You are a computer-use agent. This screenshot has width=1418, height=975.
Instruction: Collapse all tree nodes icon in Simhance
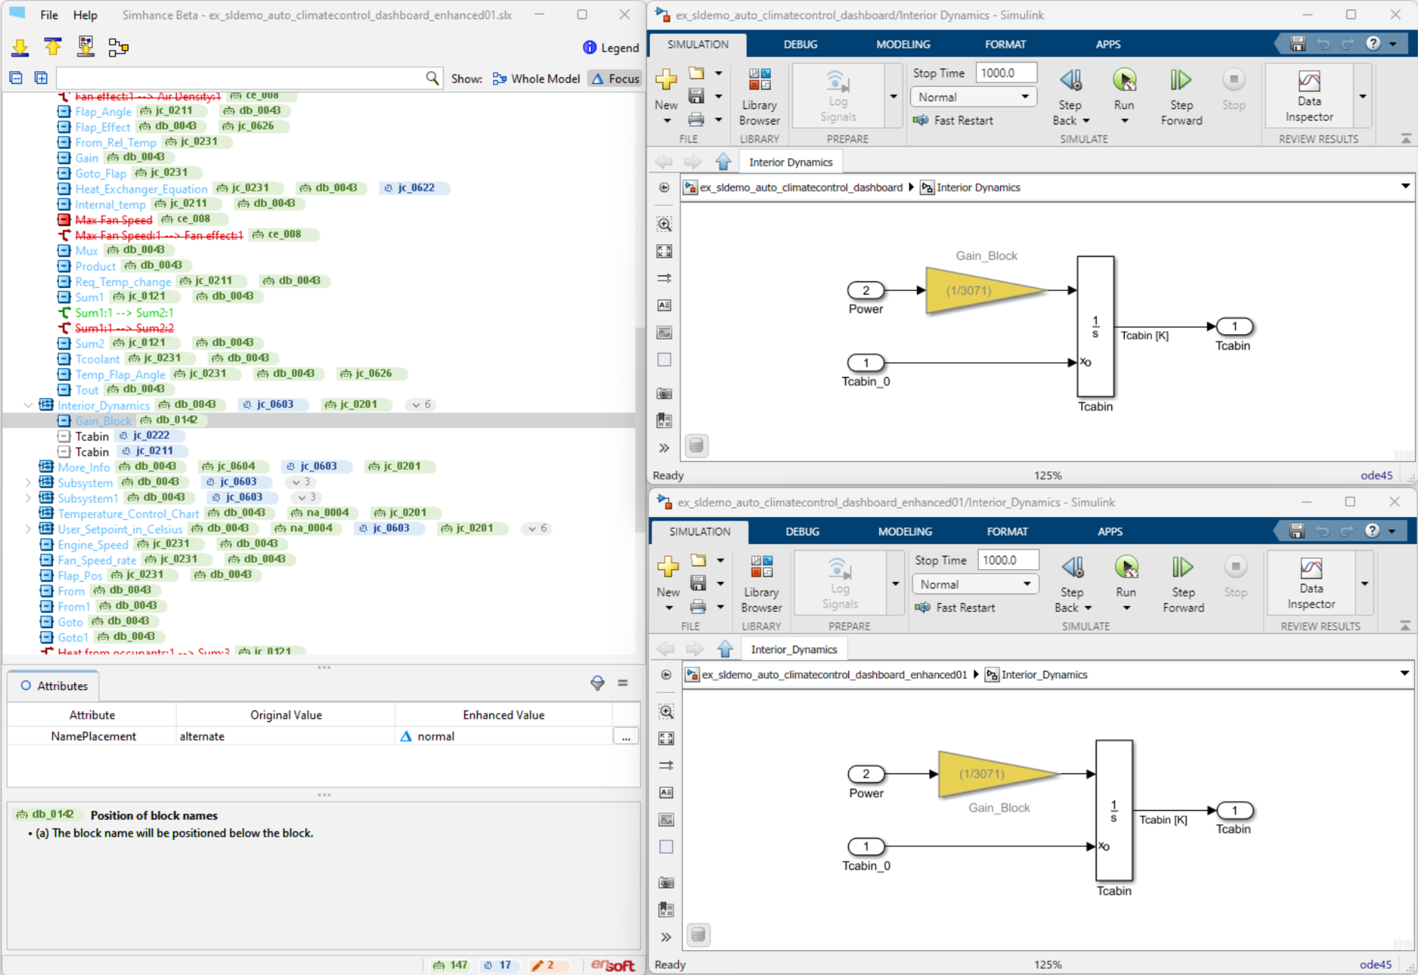tap(16, 78)
